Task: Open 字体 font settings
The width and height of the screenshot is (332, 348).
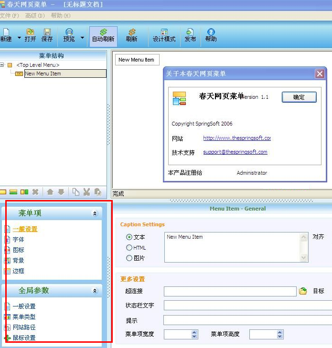Action: 19,240
